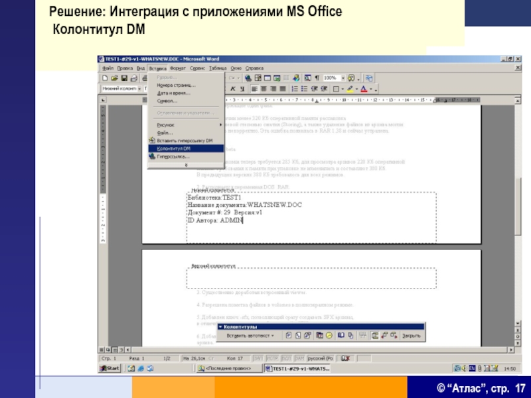Open the borders dropdown arrow
This screenshot has height=398, width=531.
(x=342, y=90)
